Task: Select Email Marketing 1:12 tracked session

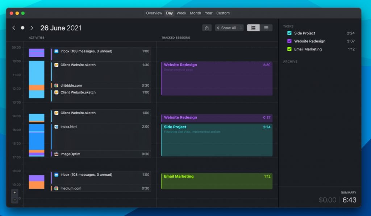Action: 217,181
